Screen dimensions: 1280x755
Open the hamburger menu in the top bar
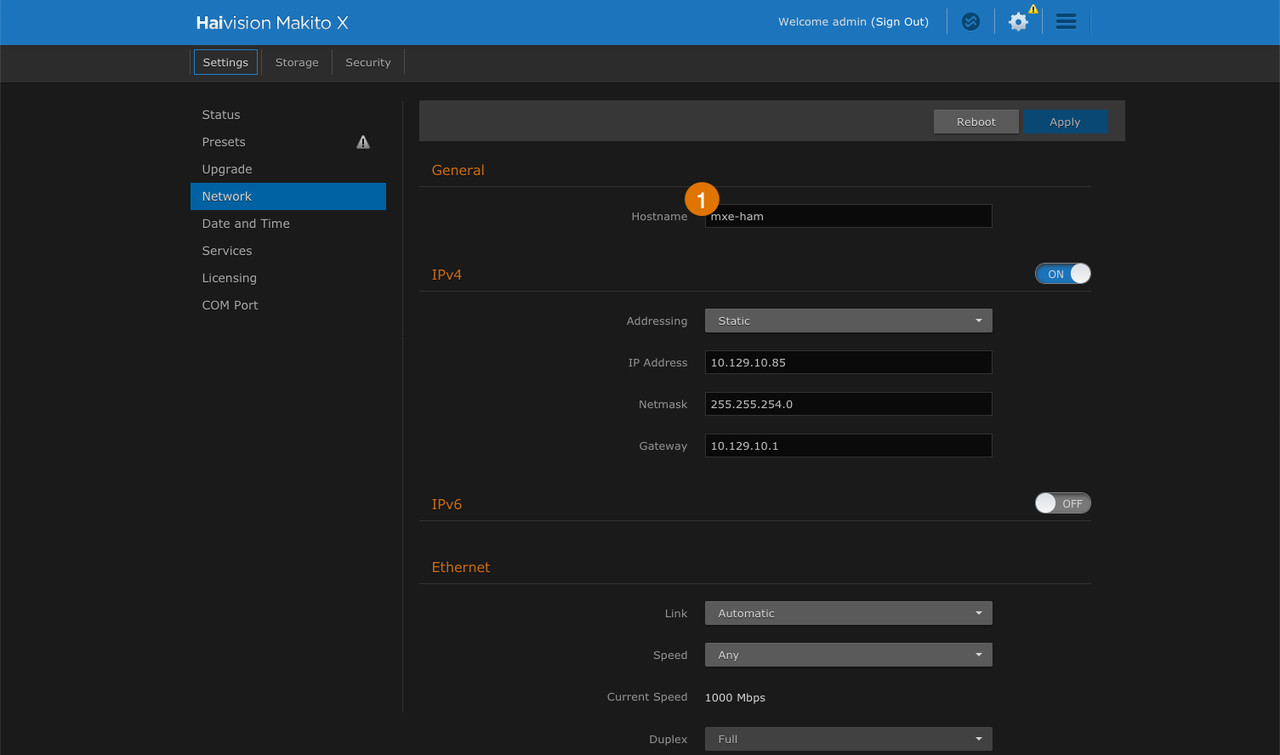[x=1066, y=21]
